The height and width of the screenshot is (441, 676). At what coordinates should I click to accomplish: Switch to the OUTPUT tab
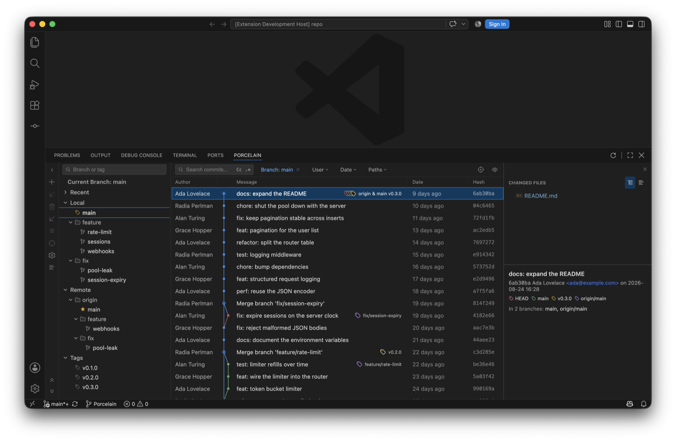101,155
